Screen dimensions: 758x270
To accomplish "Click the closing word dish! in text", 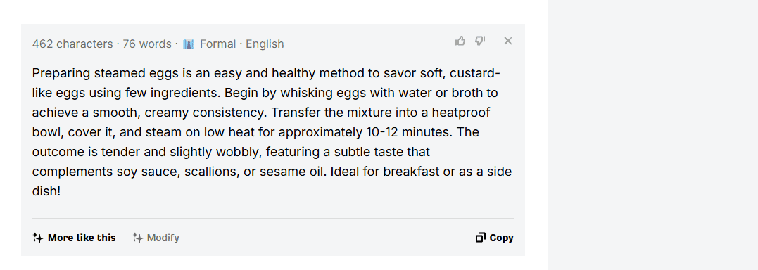I will tap(46, 191).
